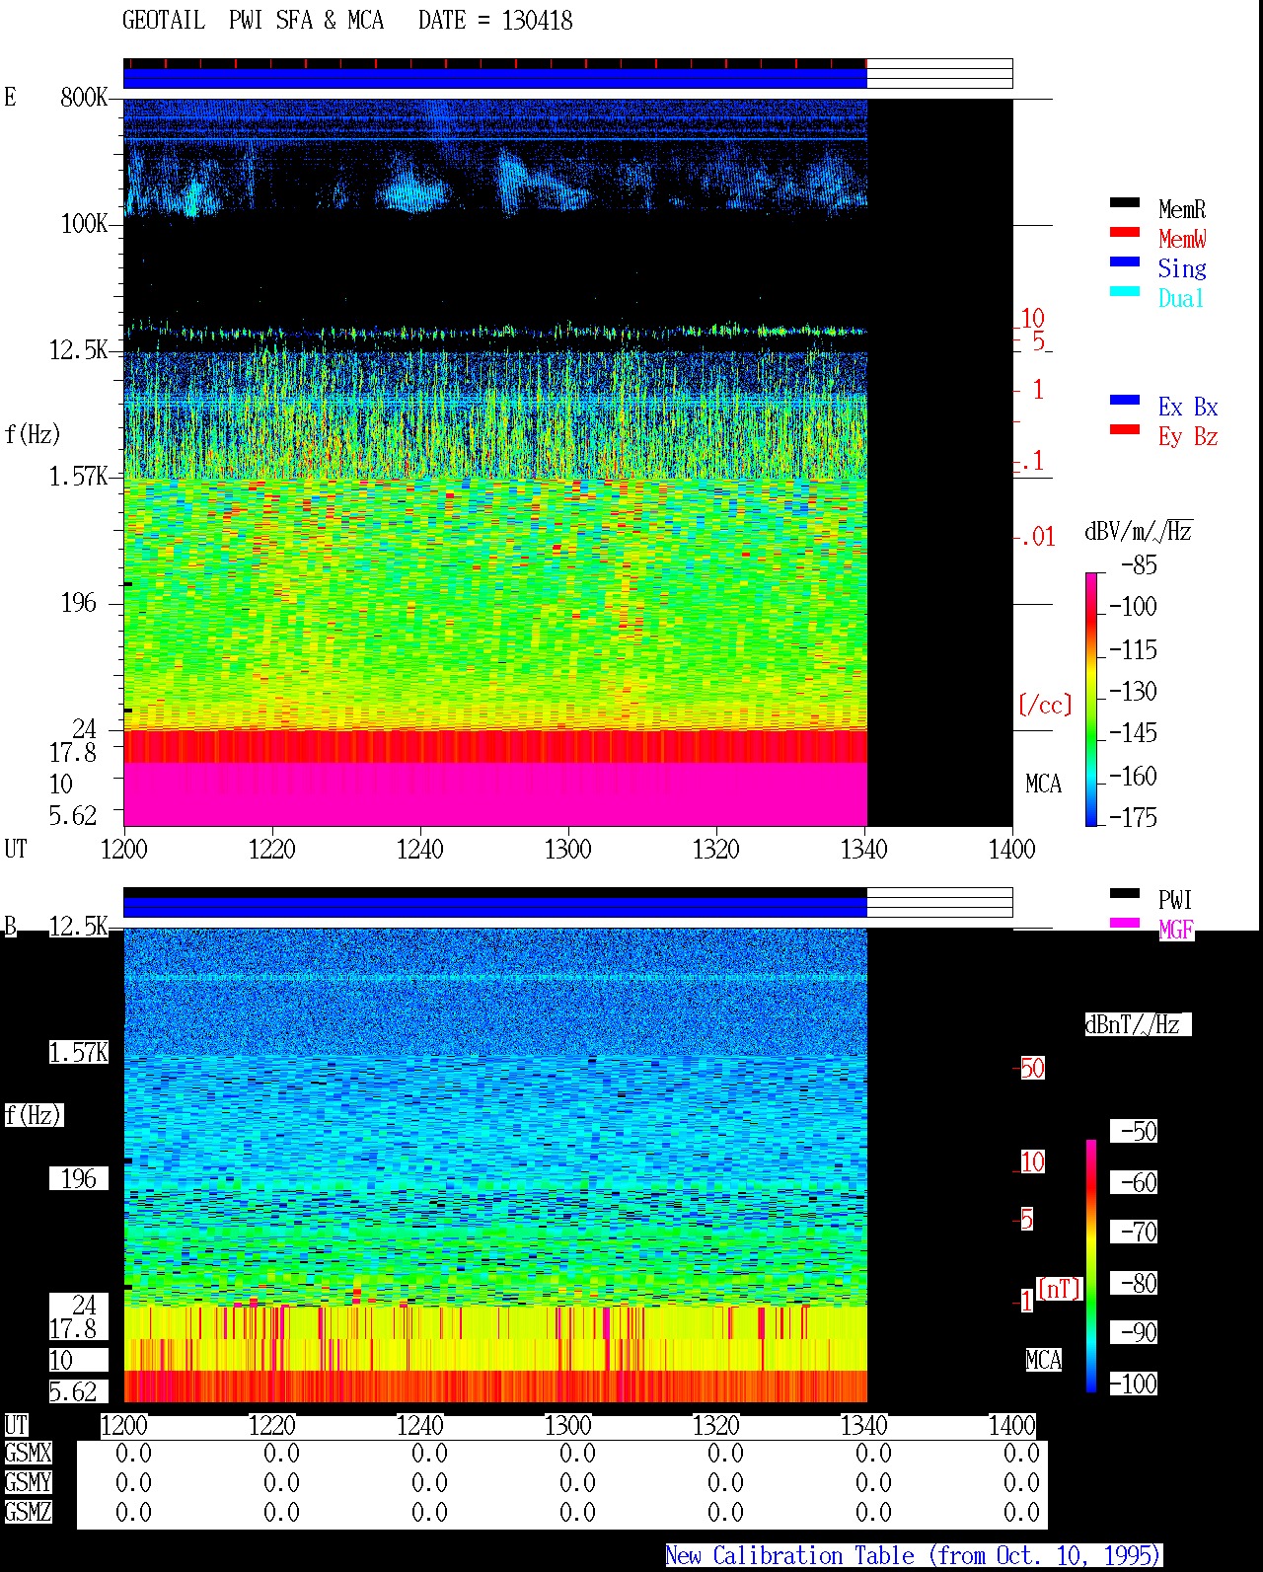Click the dBnT magnetic field color scale bar

tap(1091, 1266)
